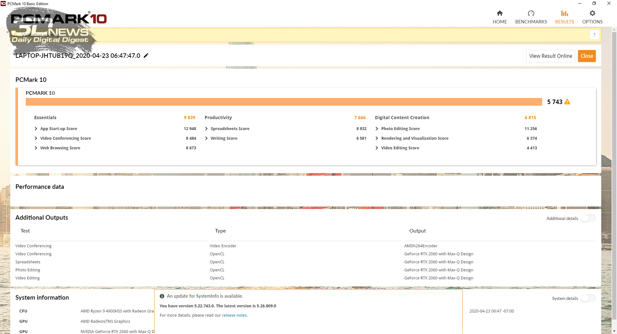Image resolution: width=617 pixels, height=334 pixels.
Task: Click the Additional Outputs heading
Action: (42, 218)
